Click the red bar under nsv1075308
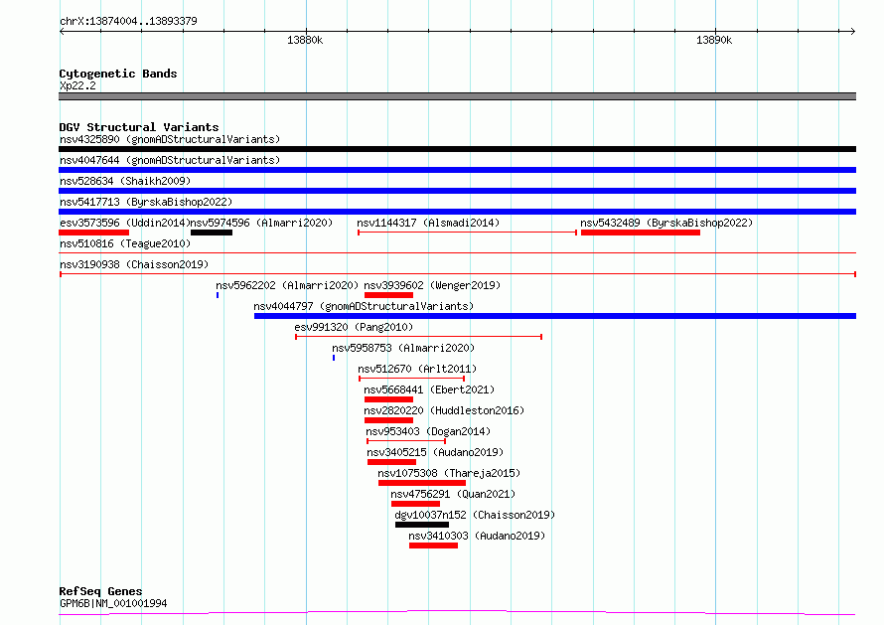884x625 pixels. tap(422, 483)
